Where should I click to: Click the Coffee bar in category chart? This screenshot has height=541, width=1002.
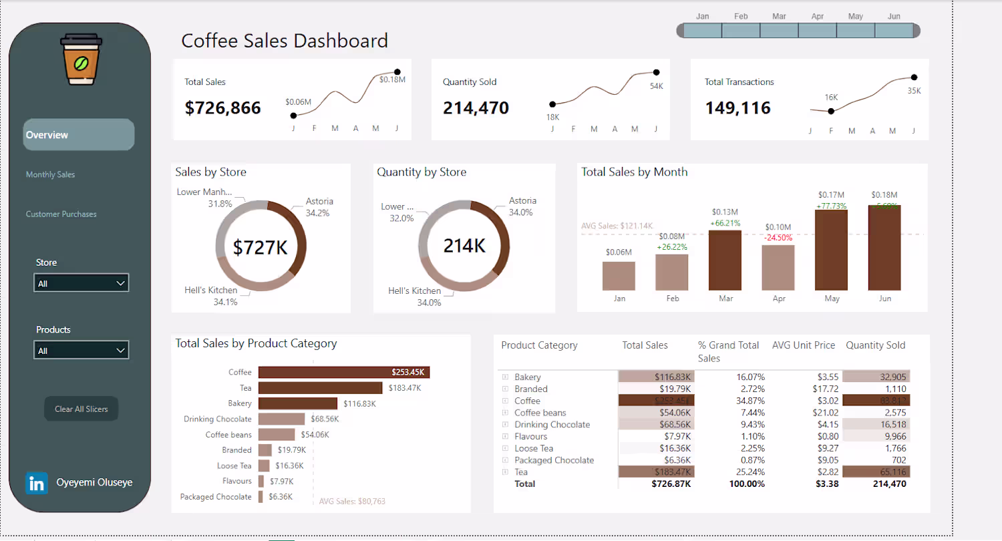344,372
